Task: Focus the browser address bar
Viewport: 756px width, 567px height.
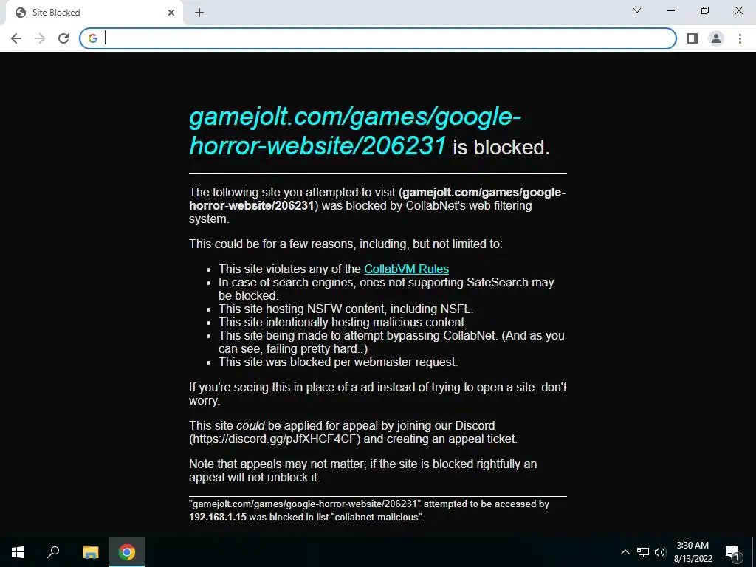Action: tap(378, 38)
